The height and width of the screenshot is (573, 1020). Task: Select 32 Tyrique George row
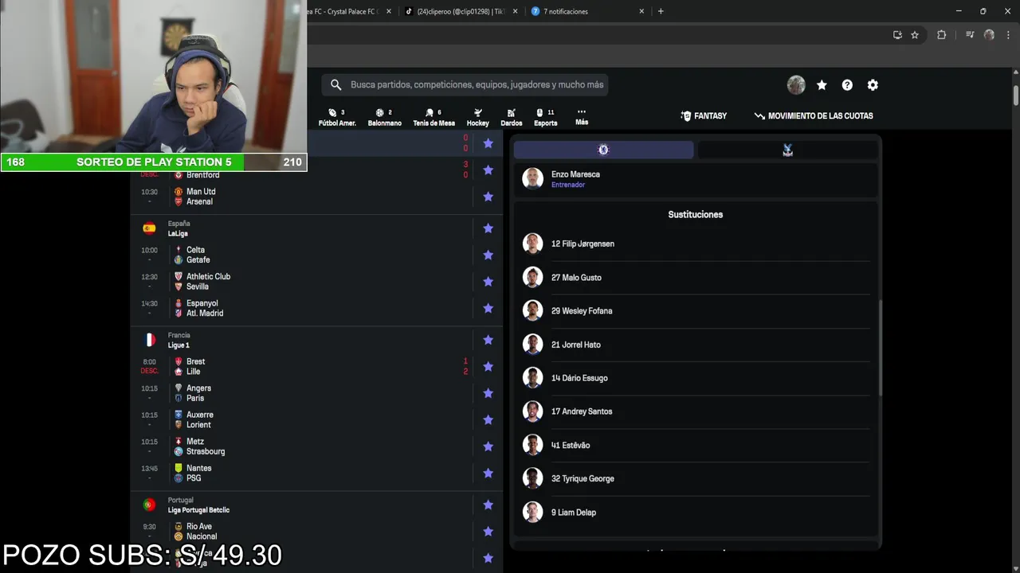click(x=696, y=478)
